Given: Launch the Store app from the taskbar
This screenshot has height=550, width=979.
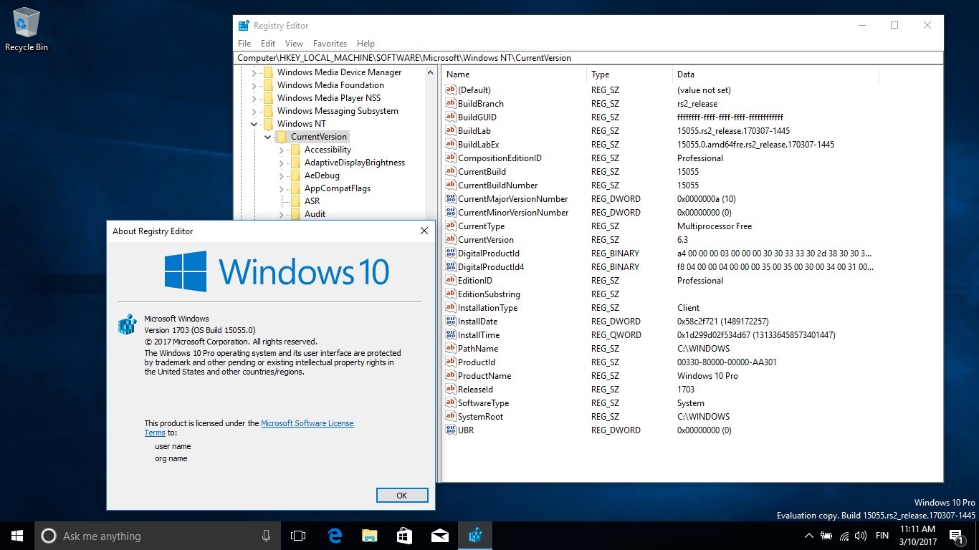Looking at the screenshot, I should 404,536.
